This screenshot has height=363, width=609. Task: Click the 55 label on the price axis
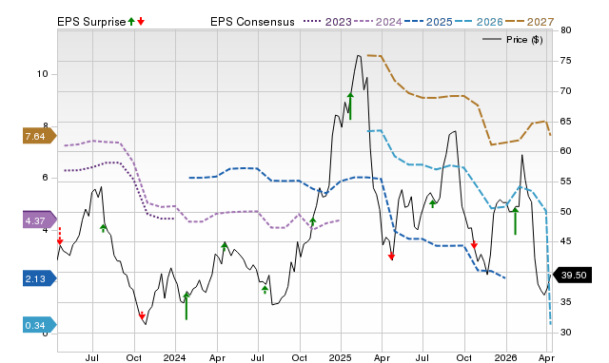tap(566, 181)
